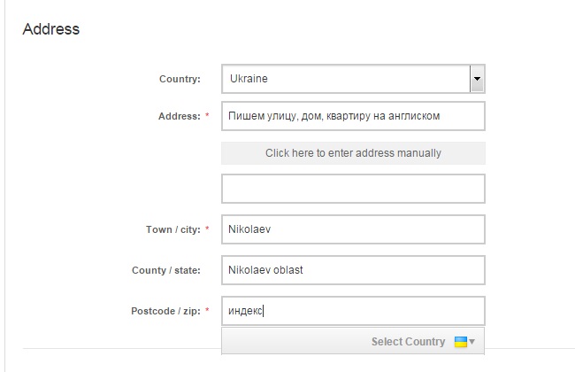Click the small arrow beside the flag
This screenshot has height=372, width=575.
point(472,342)
